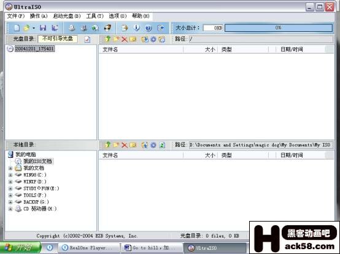Expand the 我的文档 tree node
The width and height of the screenshot is (340, 254).
pyautogui.click(x=10, y=168)
